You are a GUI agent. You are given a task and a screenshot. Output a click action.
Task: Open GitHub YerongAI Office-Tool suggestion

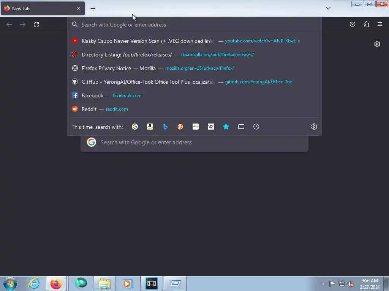tap(194, 82)
